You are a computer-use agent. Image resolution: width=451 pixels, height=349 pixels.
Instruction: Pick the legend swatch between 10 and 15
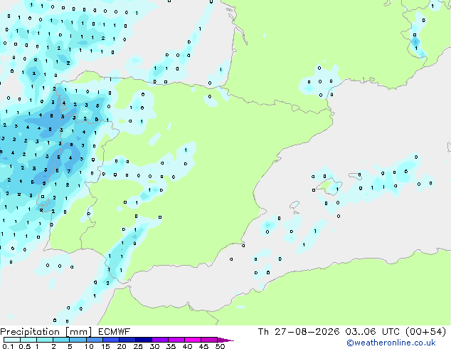point(95,340)
